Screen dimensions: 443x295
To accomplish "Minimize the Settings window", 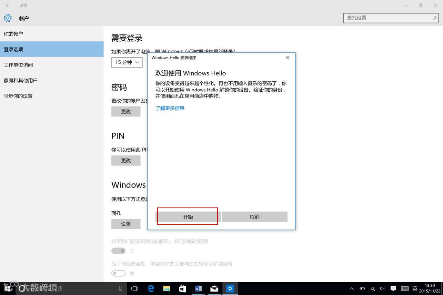I will pos(406,5).
